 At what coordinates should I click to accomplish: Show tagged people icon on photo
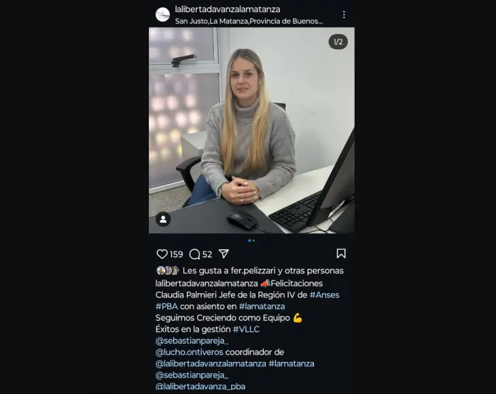coord(163,219)
